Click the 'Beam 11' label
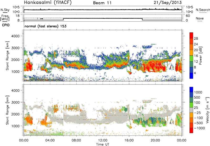 tap(102, 3)
